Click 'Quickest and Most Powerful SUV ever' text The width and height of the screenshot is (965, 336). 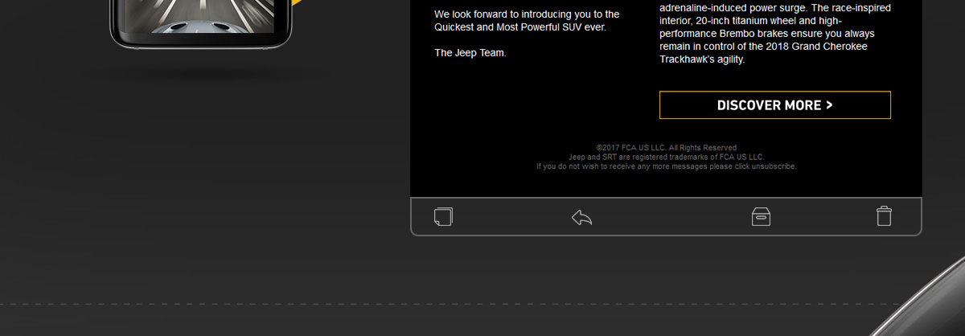[519, 27]
